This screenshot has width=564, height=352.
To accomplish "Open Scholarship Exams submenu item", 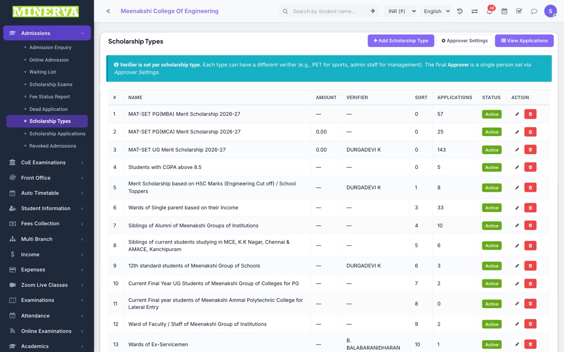I will click(51, 84).
